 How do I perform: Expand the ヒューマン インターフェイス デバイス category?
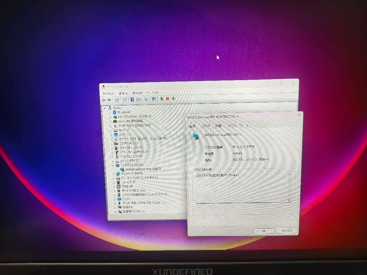pos(113,178)
